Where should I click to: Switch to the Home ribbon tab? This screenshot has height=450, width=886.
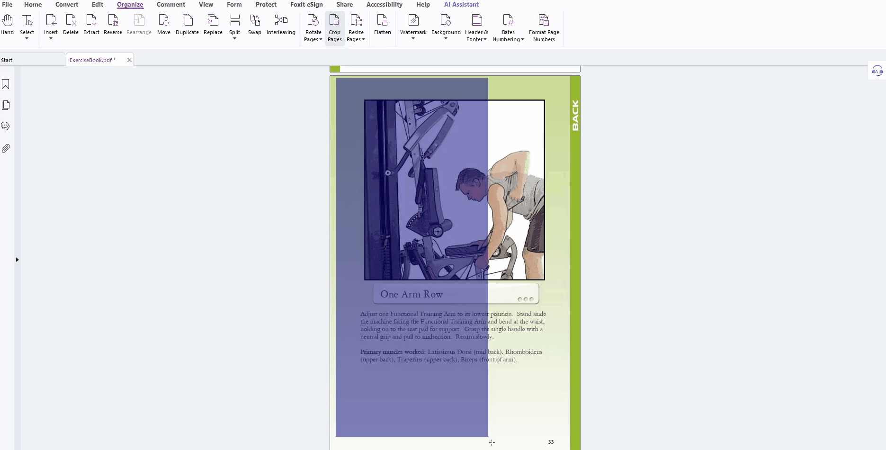pyautogui.click(x=33, y=4)
